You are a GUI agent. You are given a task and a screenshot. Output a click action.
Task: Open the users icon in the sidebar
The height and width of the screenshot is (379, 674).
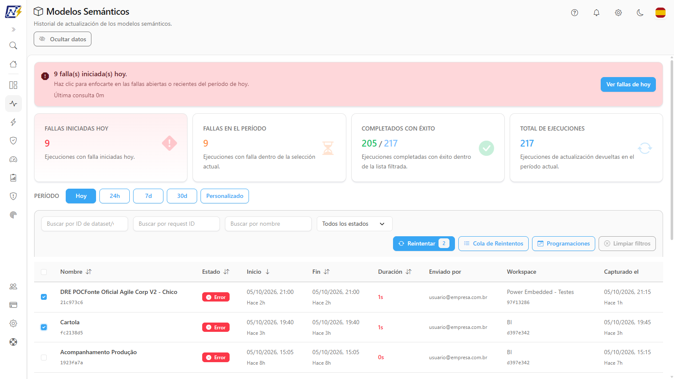tap(13, 286)
